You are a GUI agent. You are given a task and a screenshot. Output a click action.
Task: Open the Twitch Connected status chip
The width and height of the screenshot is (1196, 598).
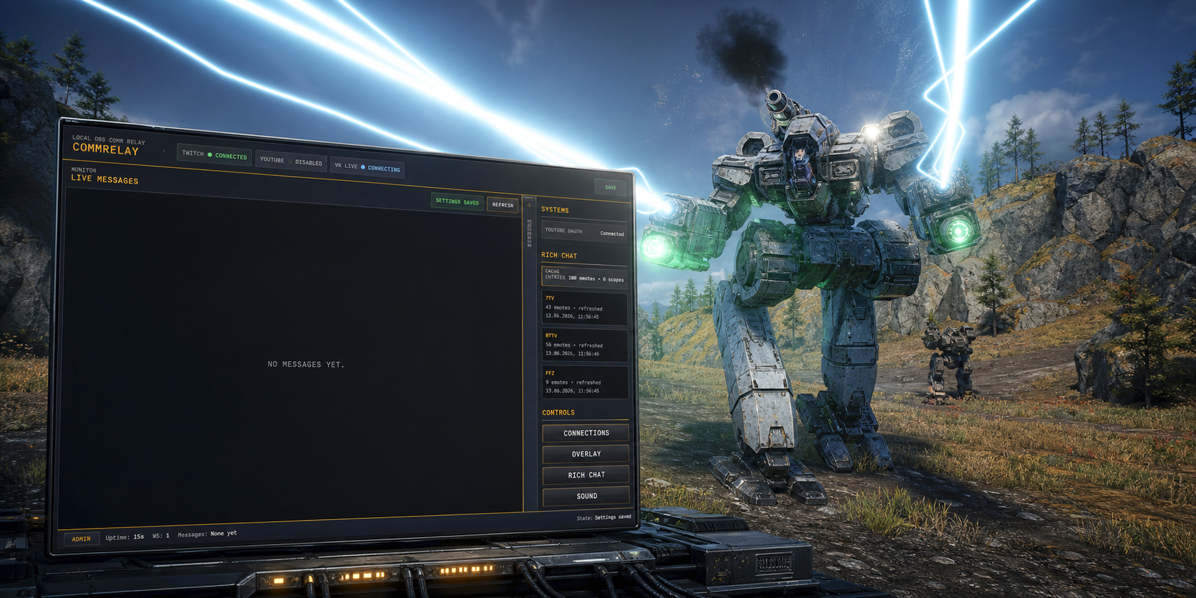click(x=214, y=155)
